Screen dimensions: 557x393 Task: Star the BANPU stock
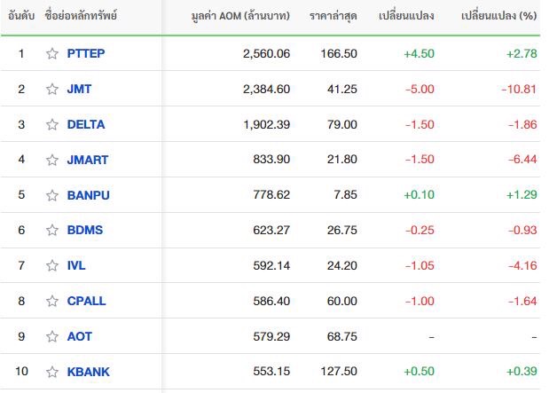pos(52,195)
